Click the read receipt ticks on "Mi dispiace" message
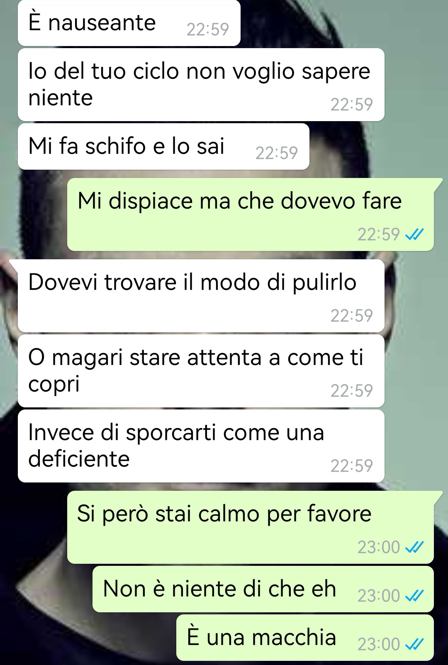 (x=414, y=235)
